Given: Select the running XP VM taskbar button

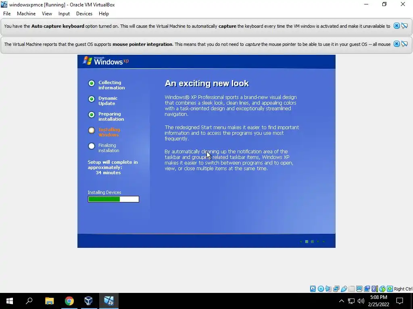Looking at the screenshot, I should point(108,301).
